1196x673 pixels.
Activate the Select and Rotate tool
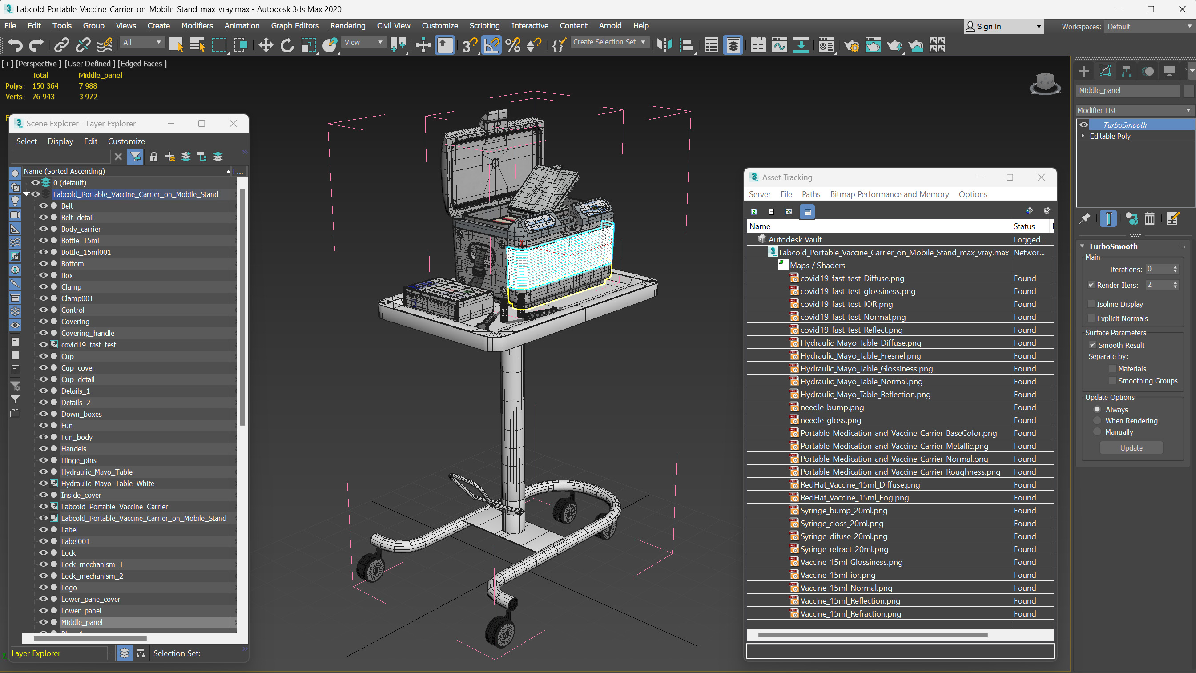(x=287, y=45)
